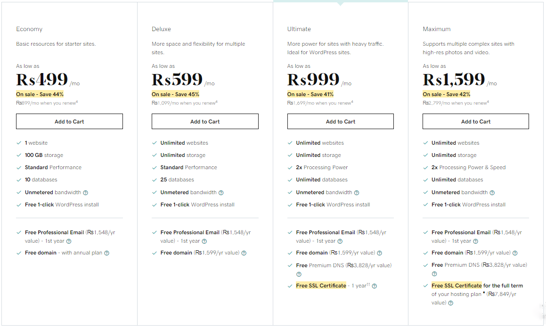Add Deluxe plan to cart
546x328 pixels.
point(205,122)
